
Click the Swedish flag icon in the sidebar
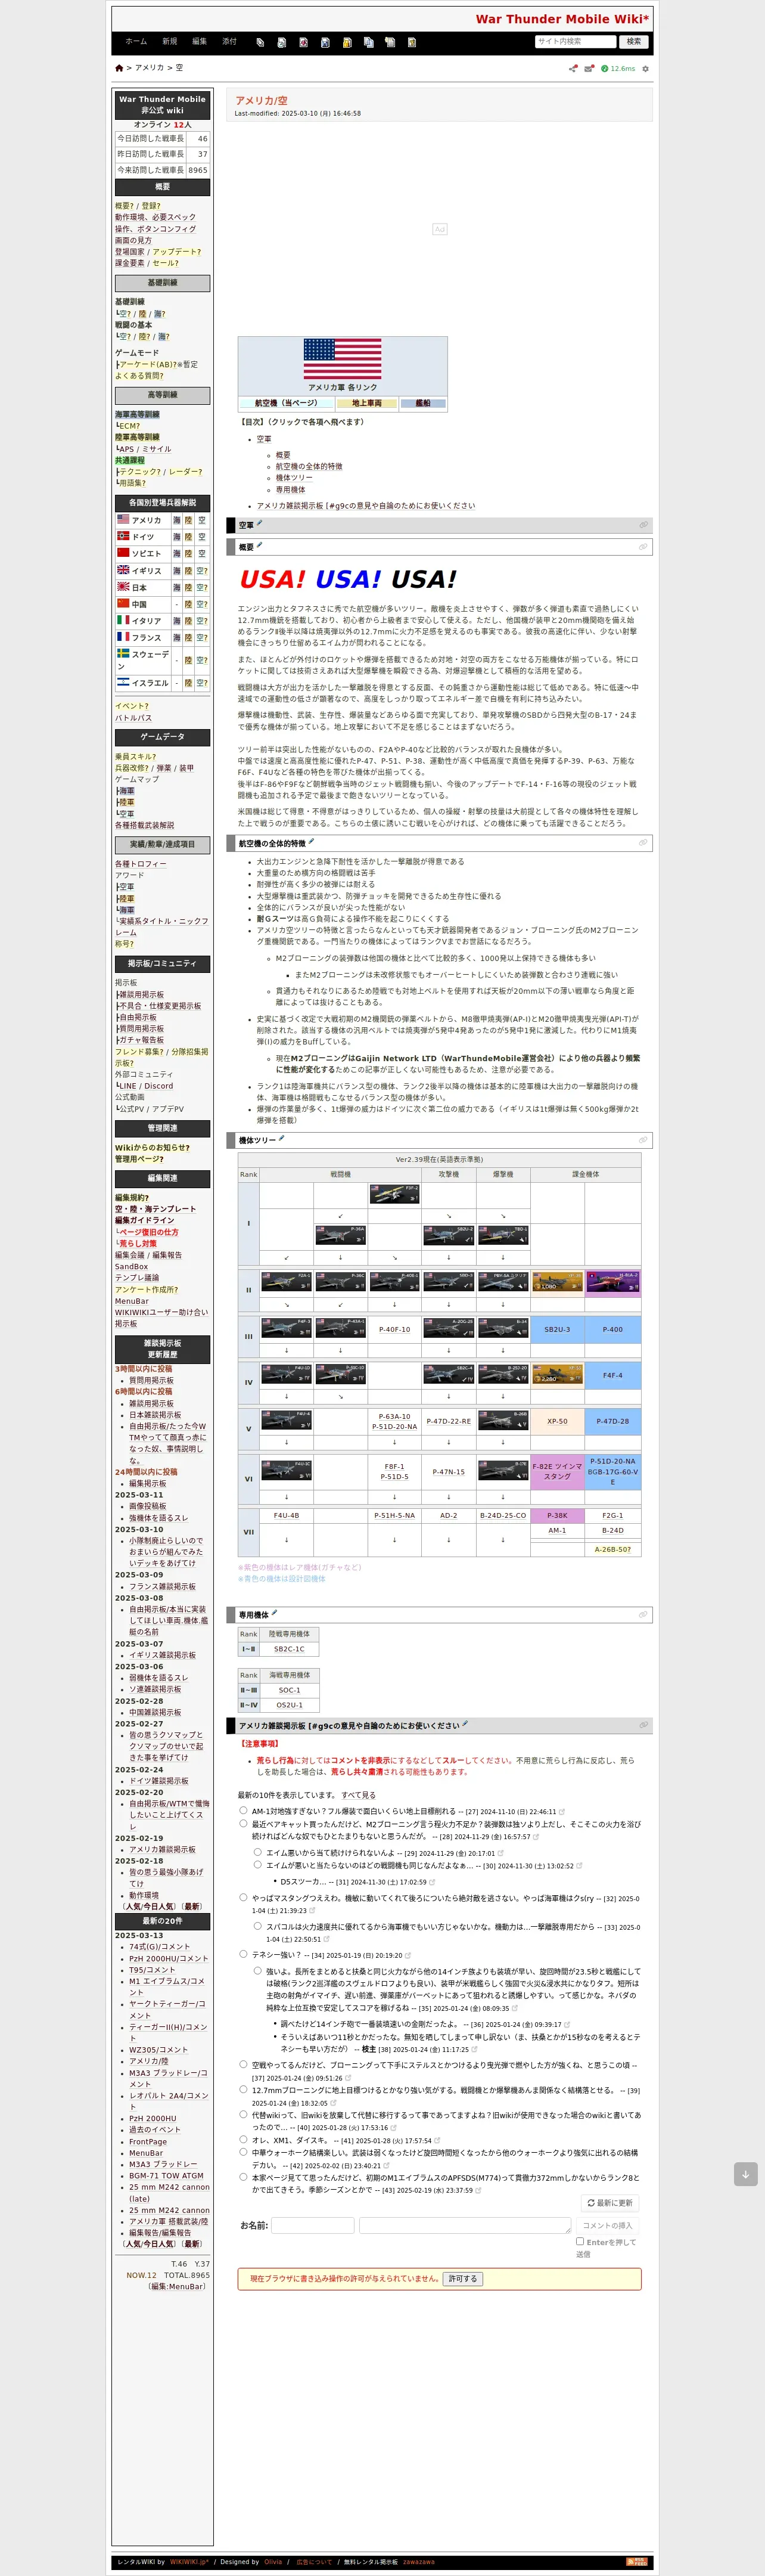[x=123, y=654]
